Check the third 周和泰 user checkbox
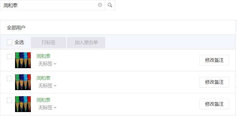 pos(9,101)
